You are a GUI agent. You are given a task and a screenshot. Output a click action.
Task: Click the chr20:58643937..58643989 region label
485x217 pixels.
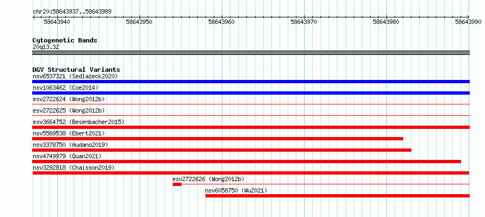[72, 12]
